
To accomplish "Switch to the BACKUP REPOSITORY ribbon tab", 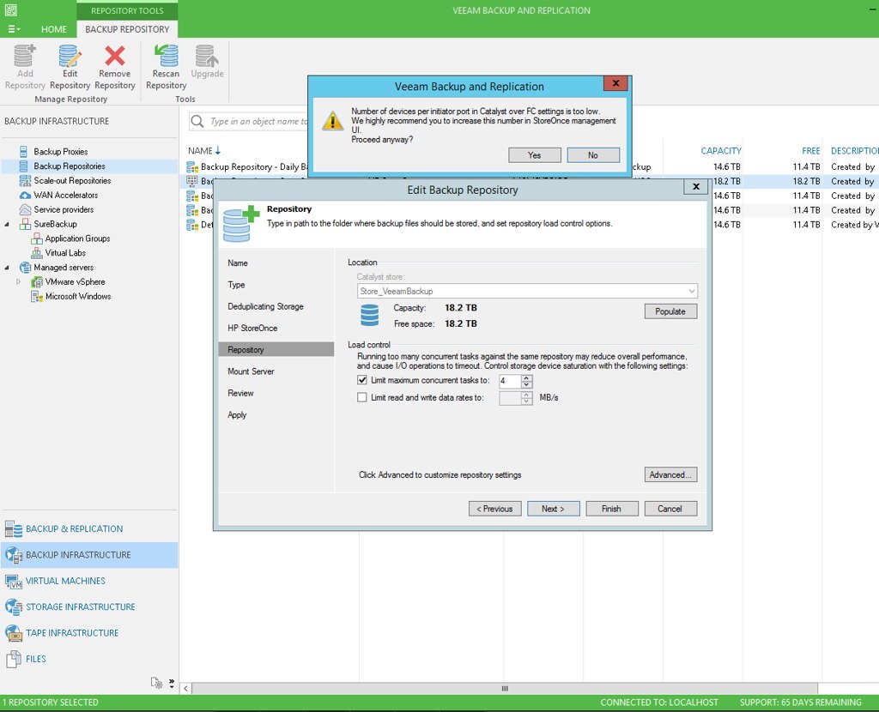I will click(127, 29).
